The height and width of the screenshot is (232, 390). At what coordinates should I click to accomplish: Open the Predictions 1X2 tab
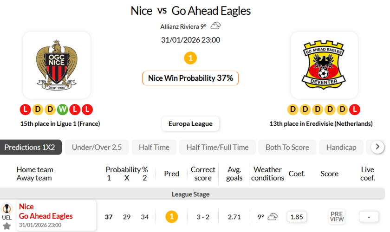(x=30, y=148)
